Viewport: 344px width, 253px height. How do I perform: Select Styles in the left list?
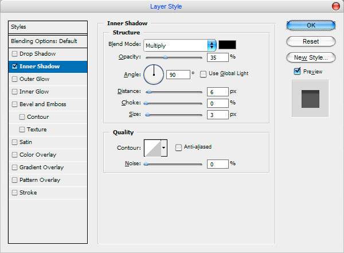click(x=48, y=27)
